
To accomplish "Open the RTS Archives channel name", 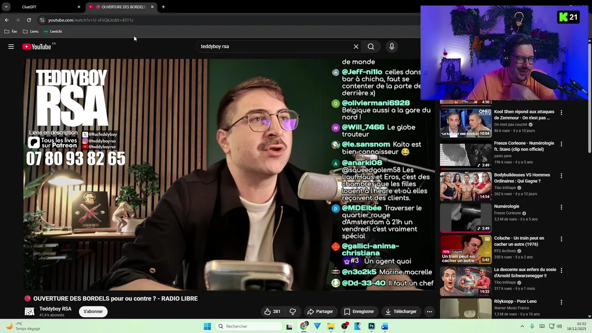I will (x=505, y=251).
